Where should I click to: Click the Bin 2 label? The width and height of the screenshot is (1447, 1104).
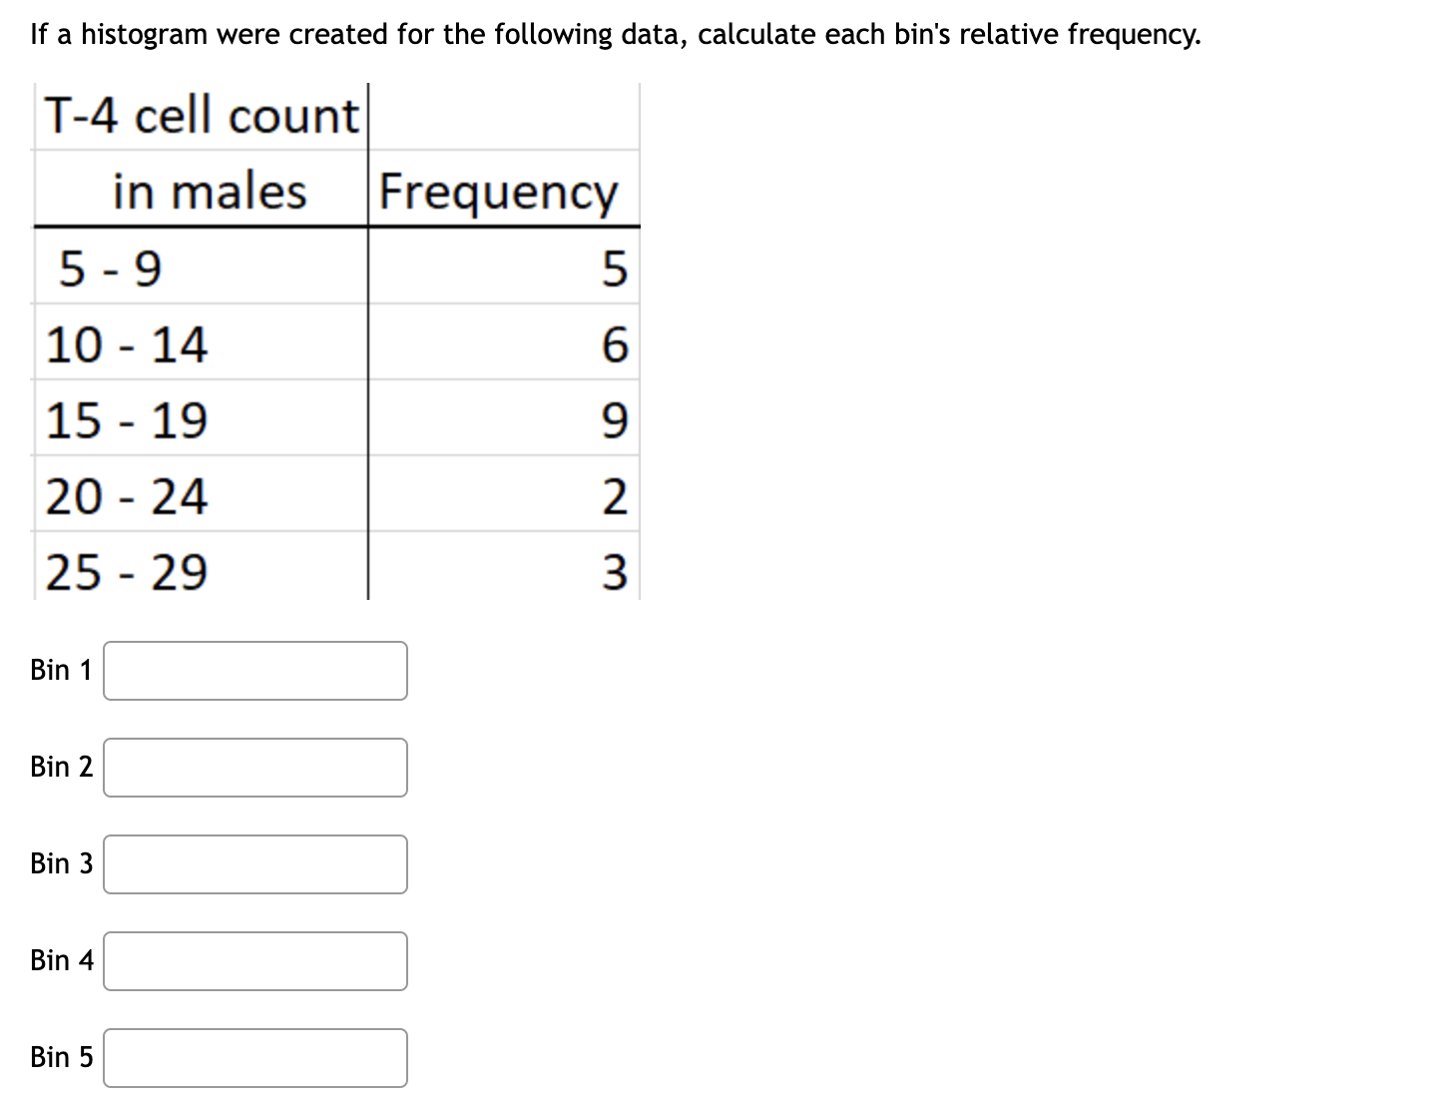point(60,767)
